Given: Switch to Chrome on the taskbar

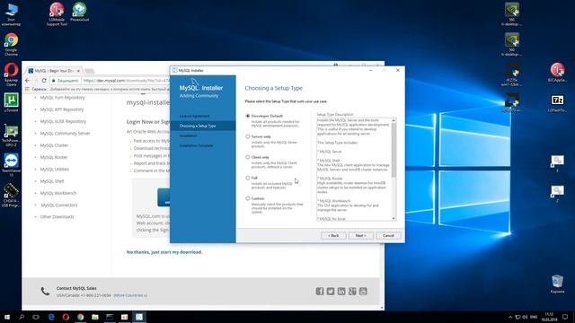Looking at the screenshot, I should click(80, 317).
